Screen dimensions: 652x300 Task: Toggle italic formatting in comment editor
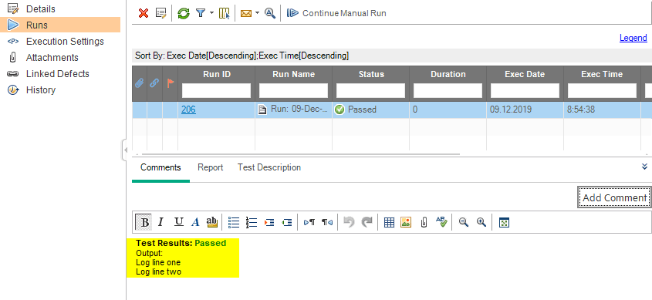tap(161, 222)
